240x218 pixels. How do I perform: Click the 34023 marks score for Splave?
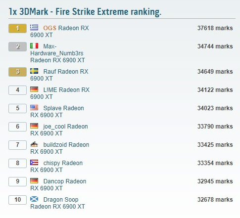(x=215, y=108)
